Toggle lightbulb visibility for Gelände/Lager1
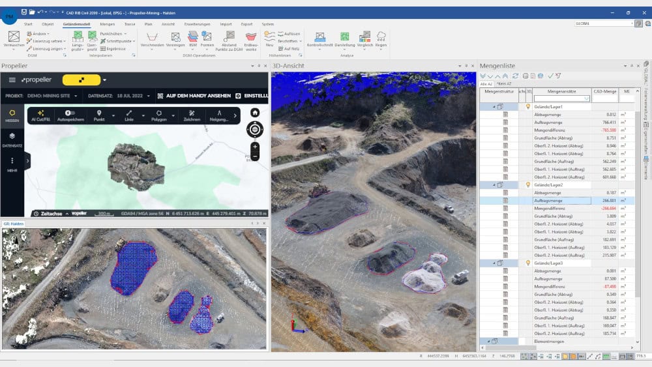The width and height of the screenshot is (652, 367). point(528,107)
